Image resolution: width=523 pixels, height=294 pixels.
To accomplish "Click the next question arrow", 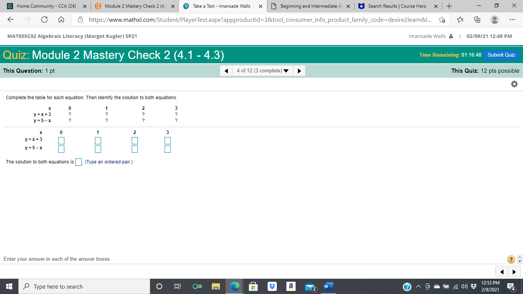I will click(299, 70).
